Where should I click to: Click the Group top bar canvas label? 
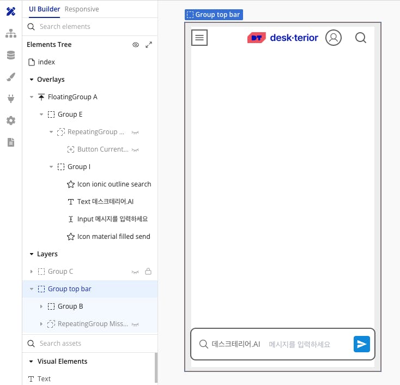point(214,15)
